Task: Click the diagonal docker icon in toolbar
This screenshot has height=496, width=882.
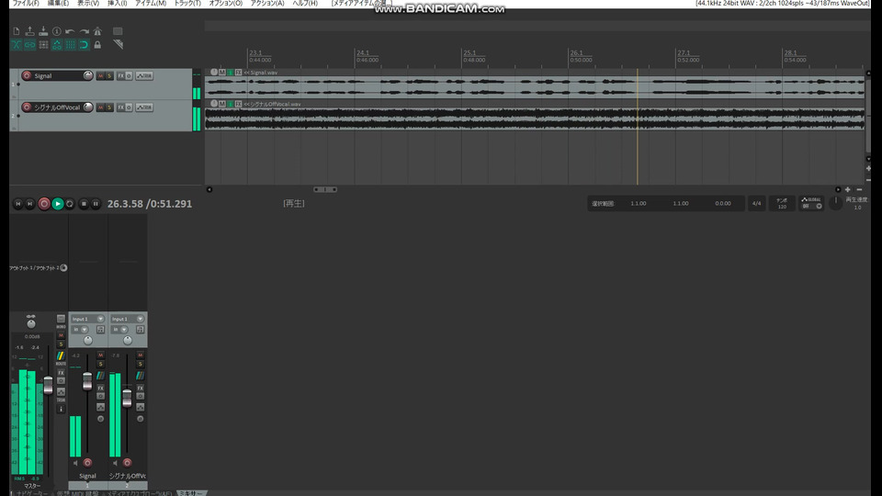Action: click(119, 44)
